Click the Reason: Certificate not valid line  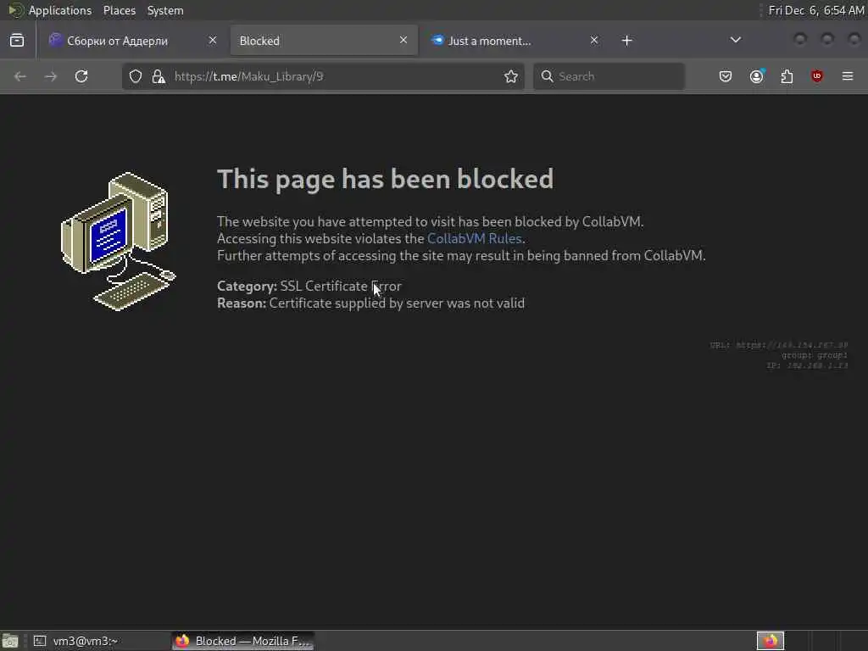[371, 303]
